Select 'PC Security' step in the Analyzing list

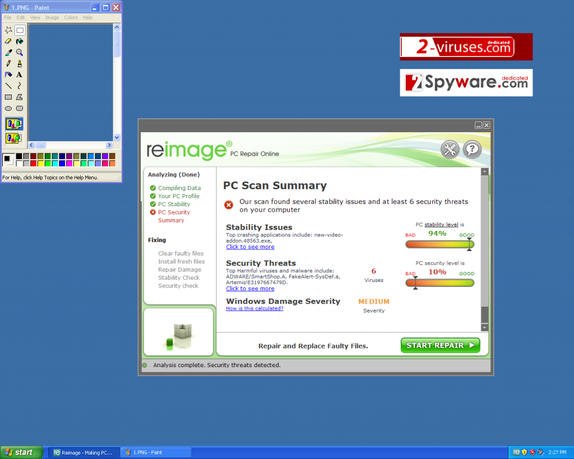[x=174, y=212]
